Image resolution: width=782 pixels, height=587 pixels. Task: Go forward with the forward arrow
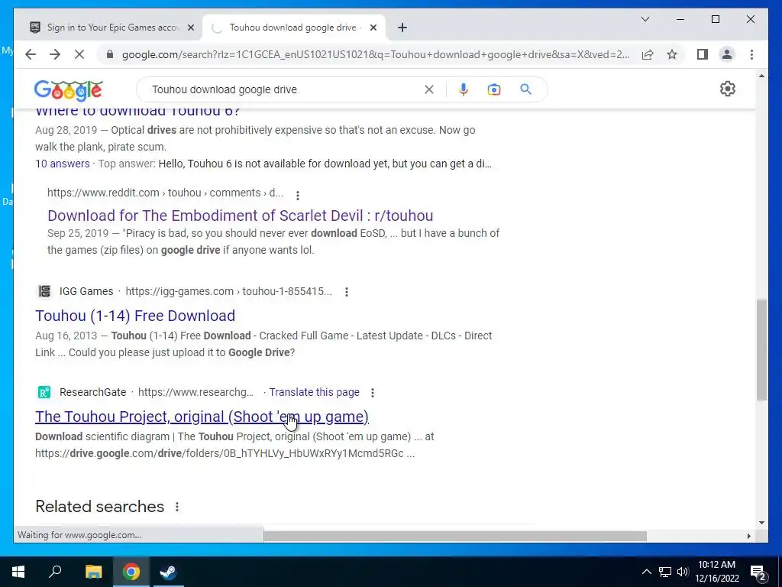55,54
